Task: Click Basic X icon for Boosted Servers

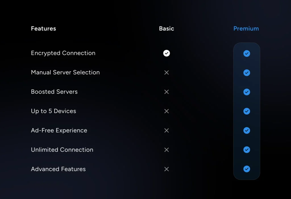Action: (x=167, y=92)
